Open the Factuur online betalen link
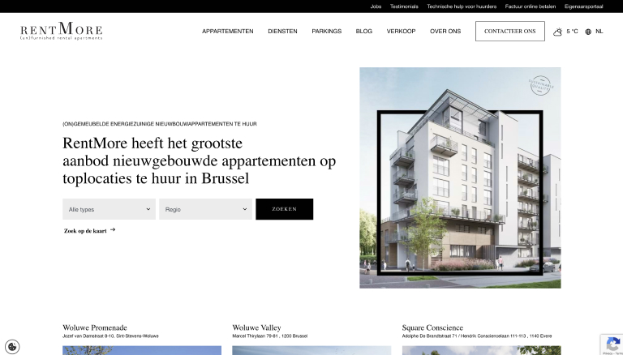Screen dimensions: 623x355 [531, 6]
